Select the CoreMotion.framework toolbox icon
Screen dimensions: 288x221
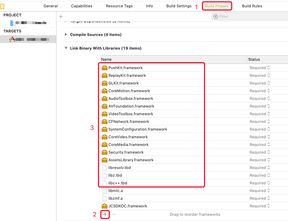click(105, 91)
